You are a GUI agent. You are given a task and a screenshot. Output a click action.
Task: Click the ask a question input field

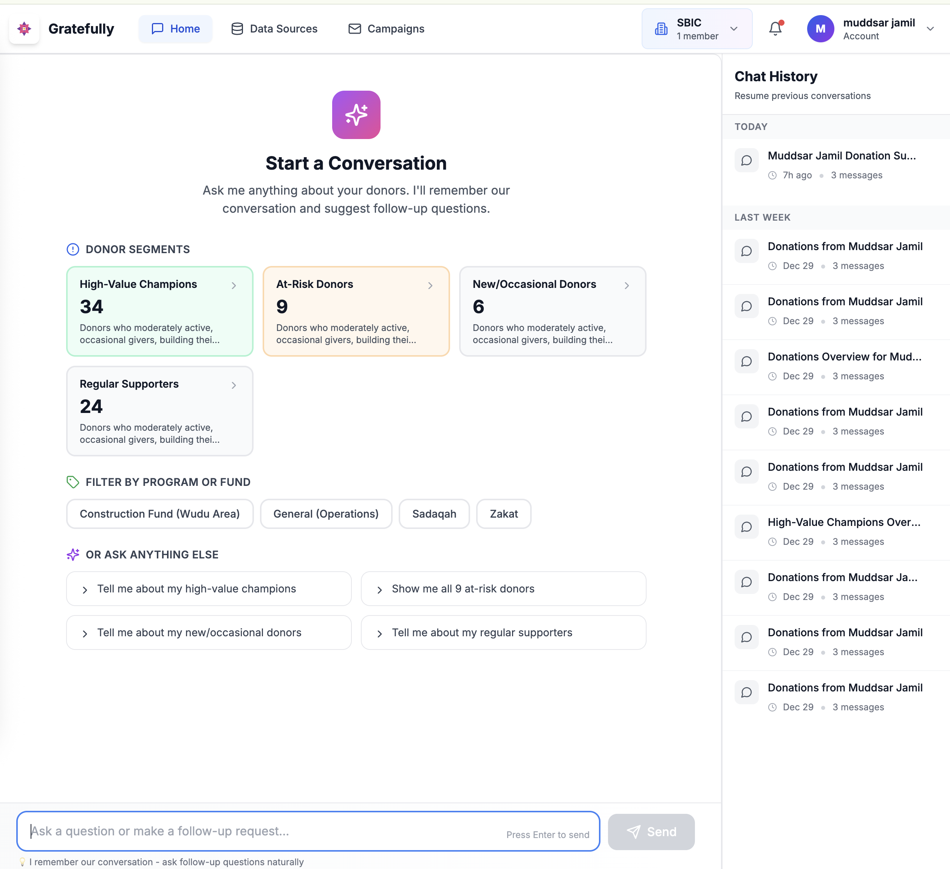coord(306,831)
